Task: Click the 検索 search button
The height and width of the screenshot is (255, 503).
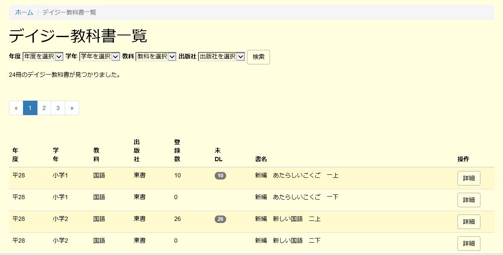Action: [x=258, y=57]
